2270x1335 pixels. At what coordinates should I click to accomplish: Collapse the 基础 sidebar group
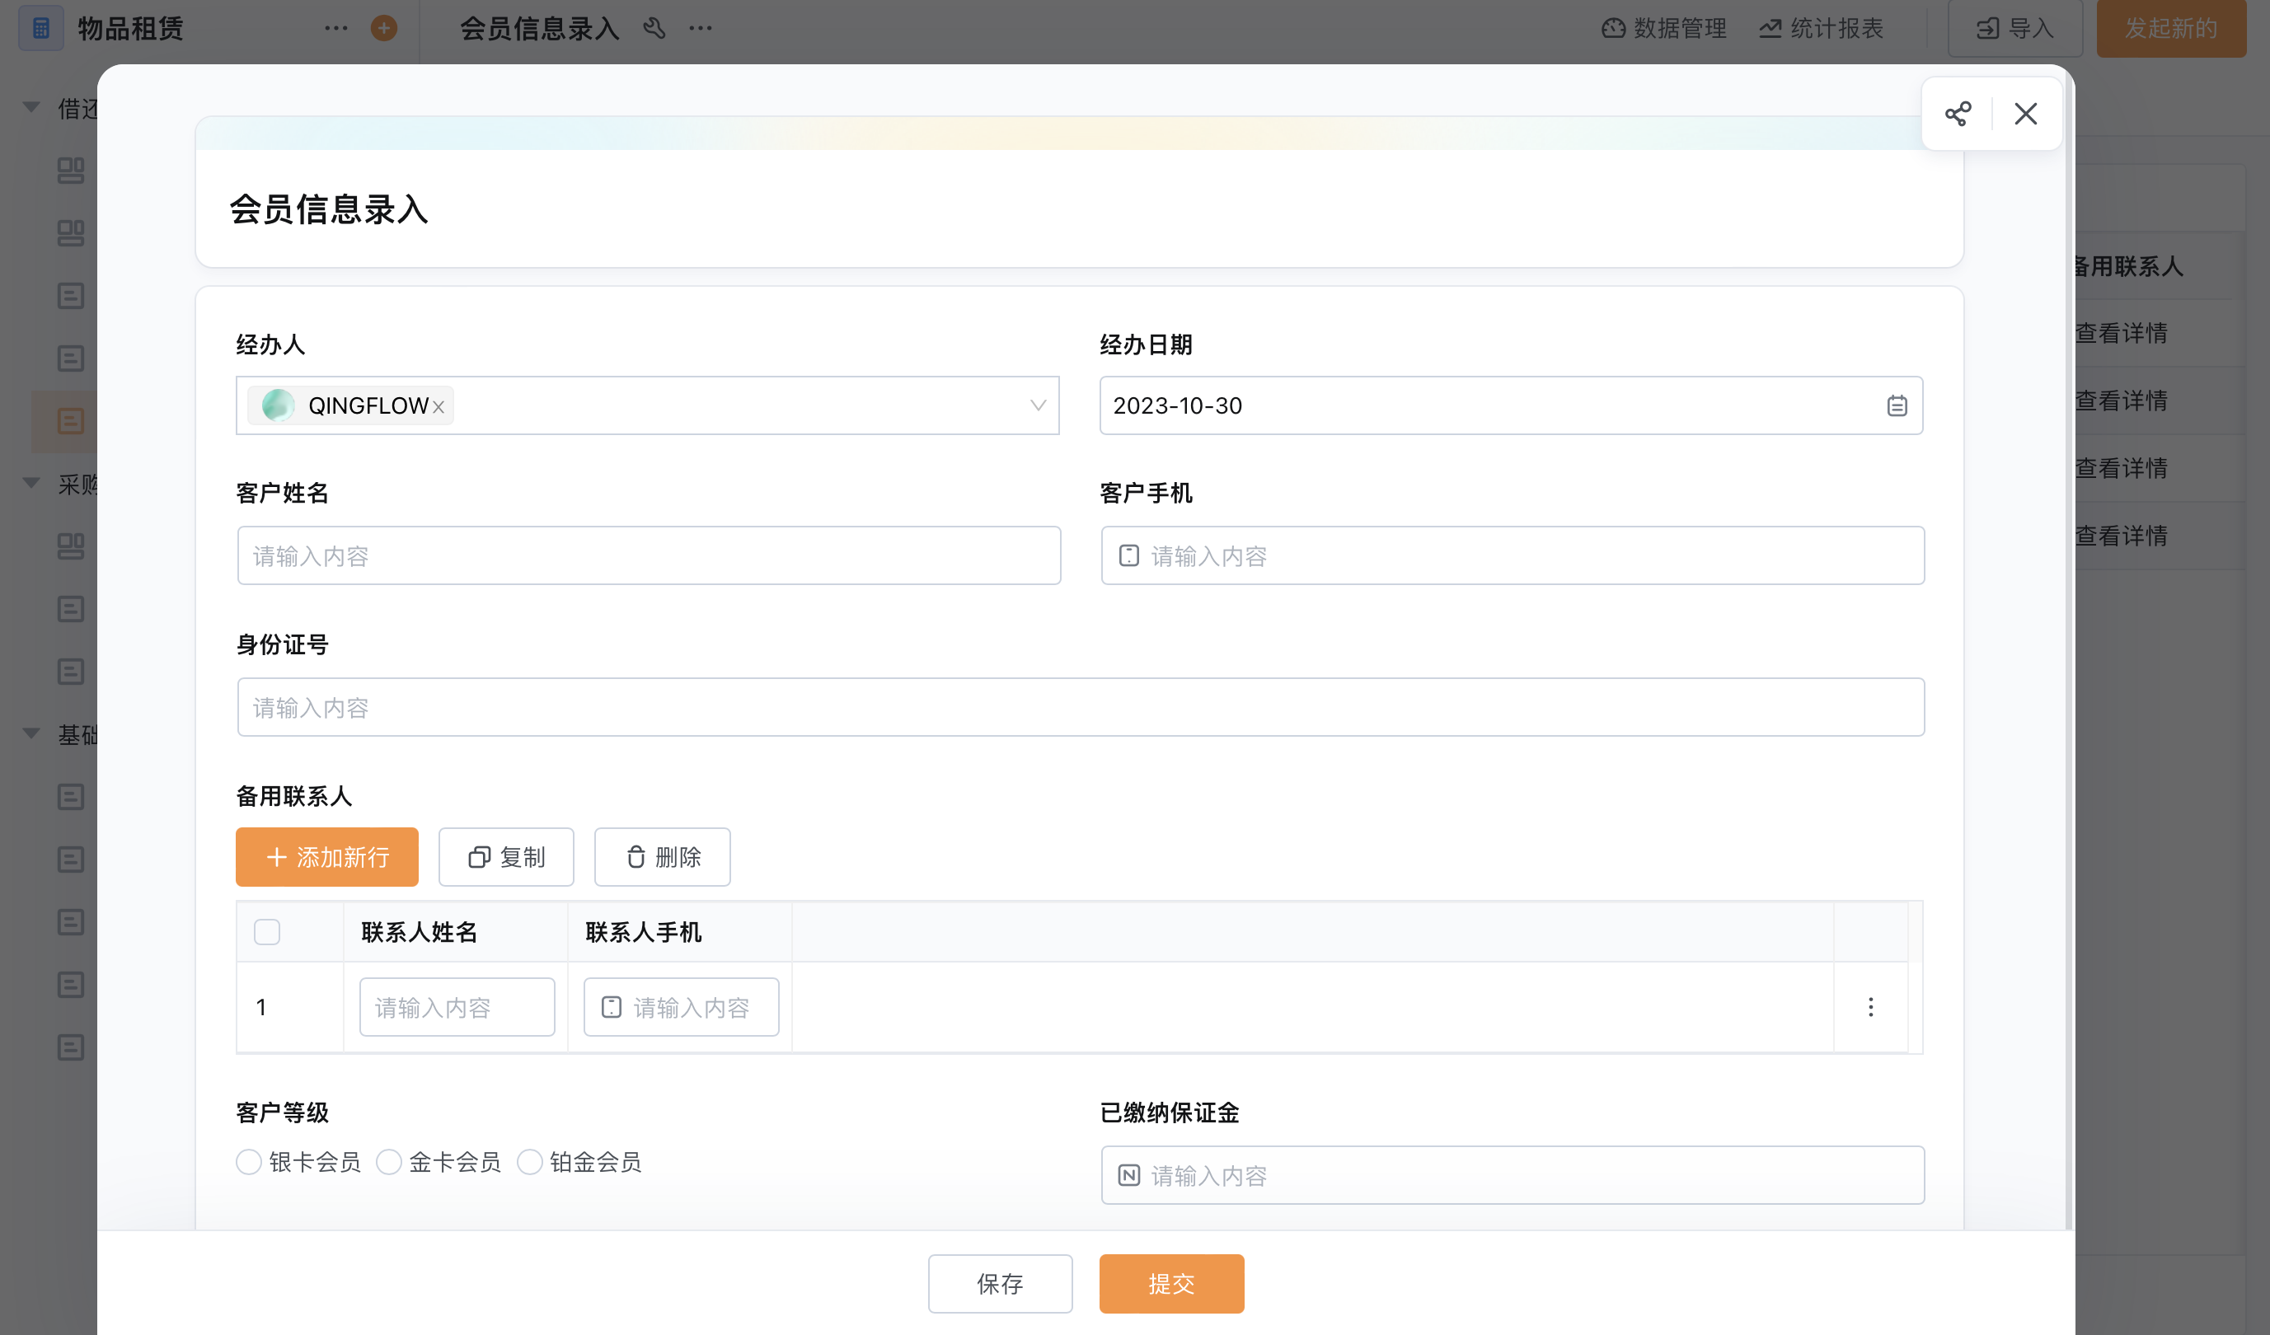[x=31, y=734]
